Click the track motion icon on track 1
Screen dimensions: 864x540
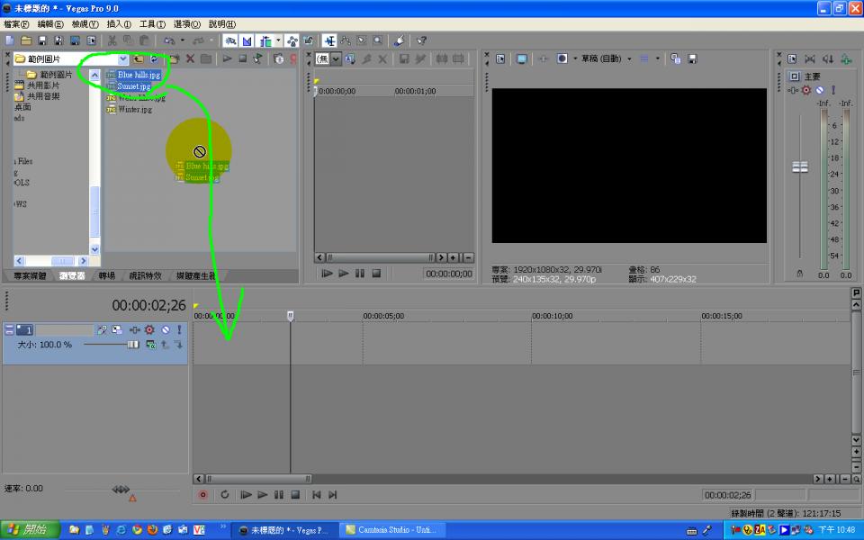pyautogui.click(x=117, y=330)
